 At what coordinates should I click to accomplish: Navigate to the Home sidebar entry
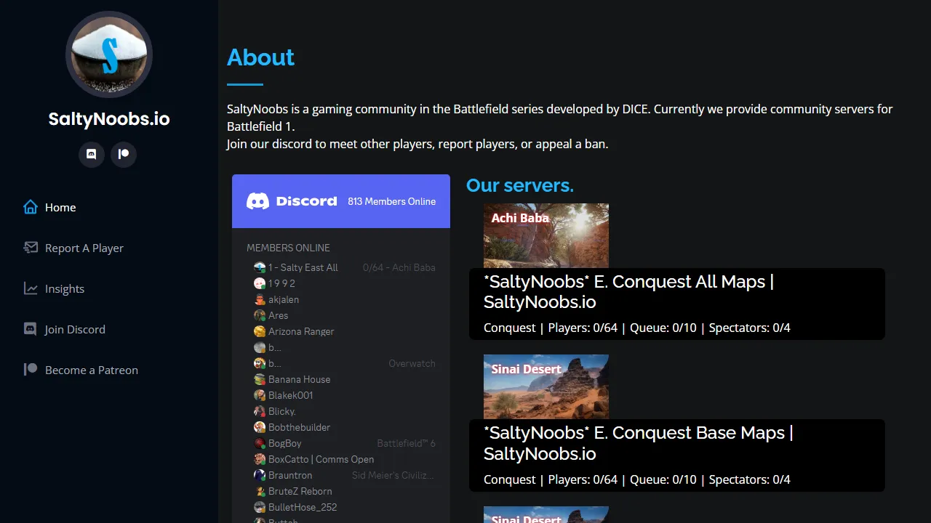tap(61, 207)
